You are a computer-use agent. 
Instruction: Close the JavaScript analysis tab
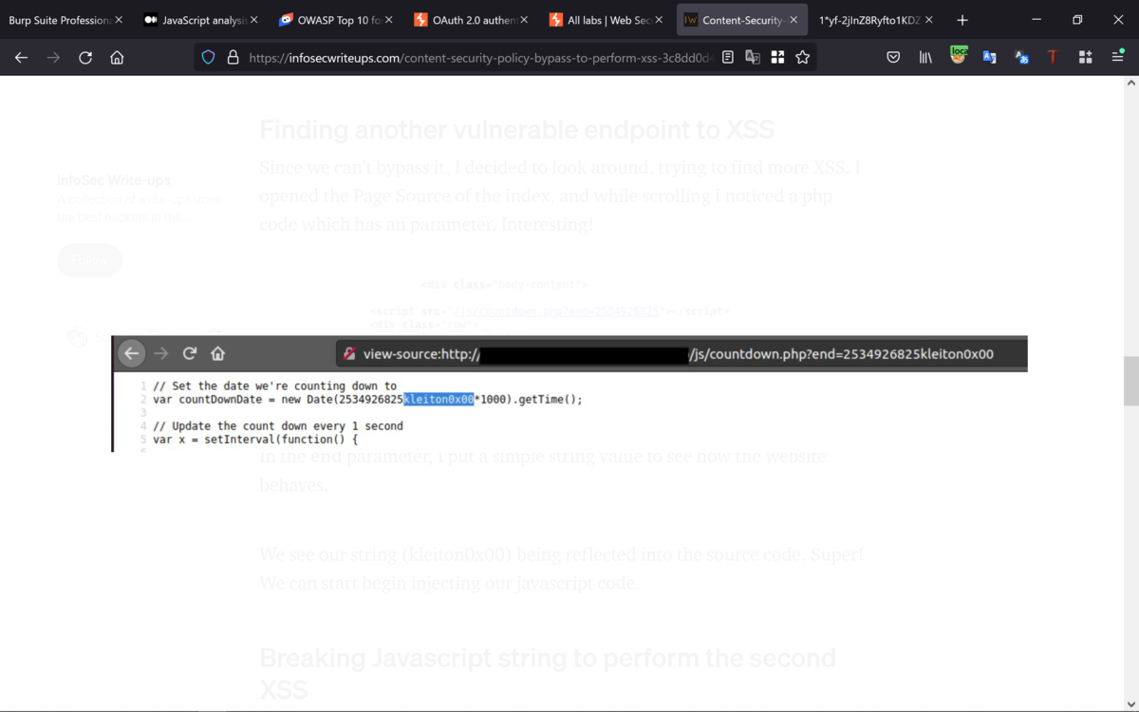tap(253, 20)
